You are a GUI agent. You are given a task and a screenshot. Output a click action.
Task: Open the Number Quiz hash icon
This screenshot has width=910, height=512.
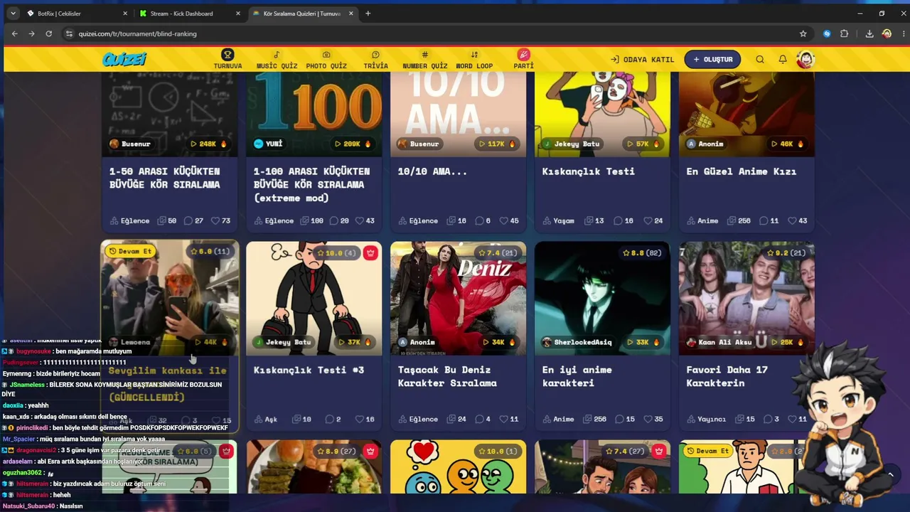point(425,55)
